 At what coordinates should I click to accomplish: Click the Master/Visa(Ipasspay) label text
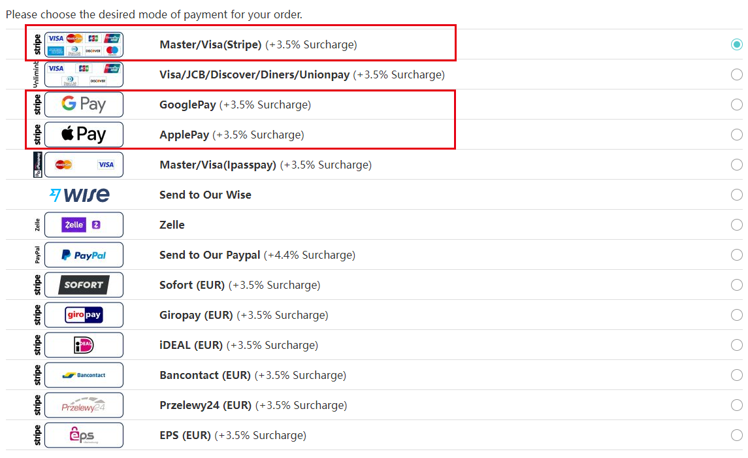(x=218, y=165)
